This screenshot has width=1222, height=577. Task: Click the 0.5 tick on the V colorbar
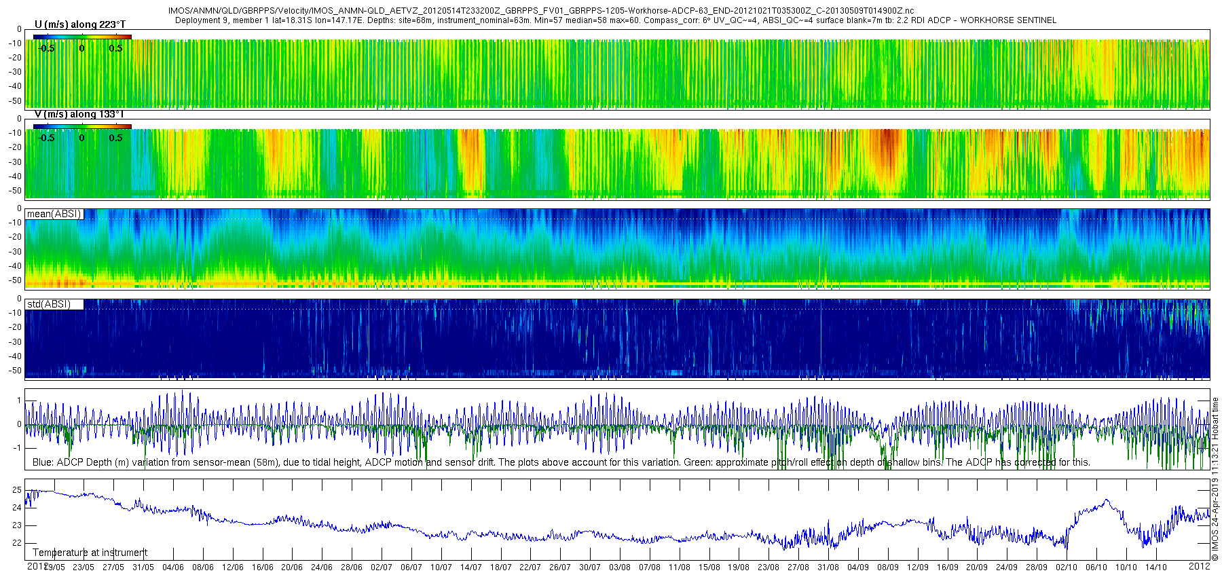pos(116,138)
